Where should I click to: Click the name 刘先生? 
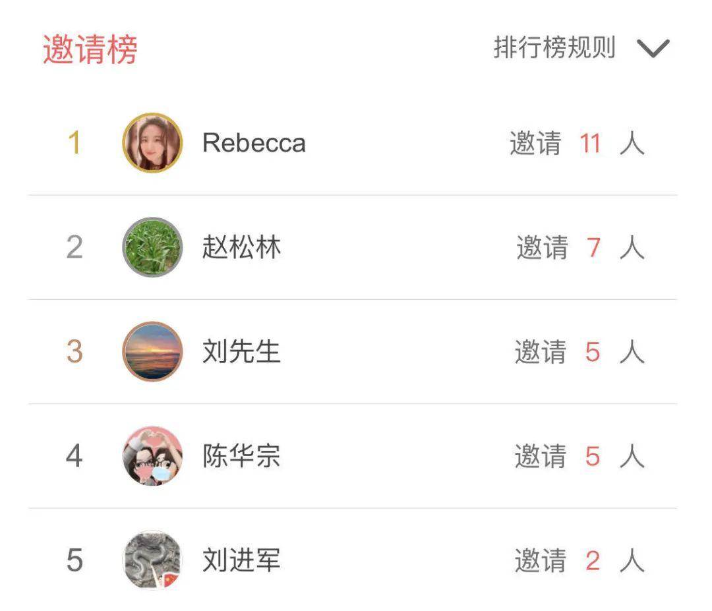pos(241,352)
